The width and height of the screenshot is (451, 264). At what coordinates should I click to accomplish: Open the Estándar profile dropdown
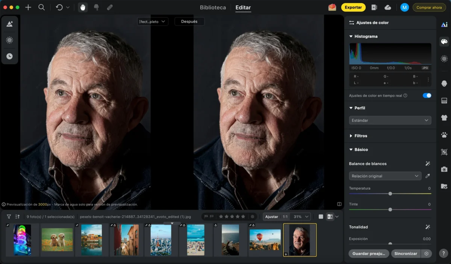(390, 120)
